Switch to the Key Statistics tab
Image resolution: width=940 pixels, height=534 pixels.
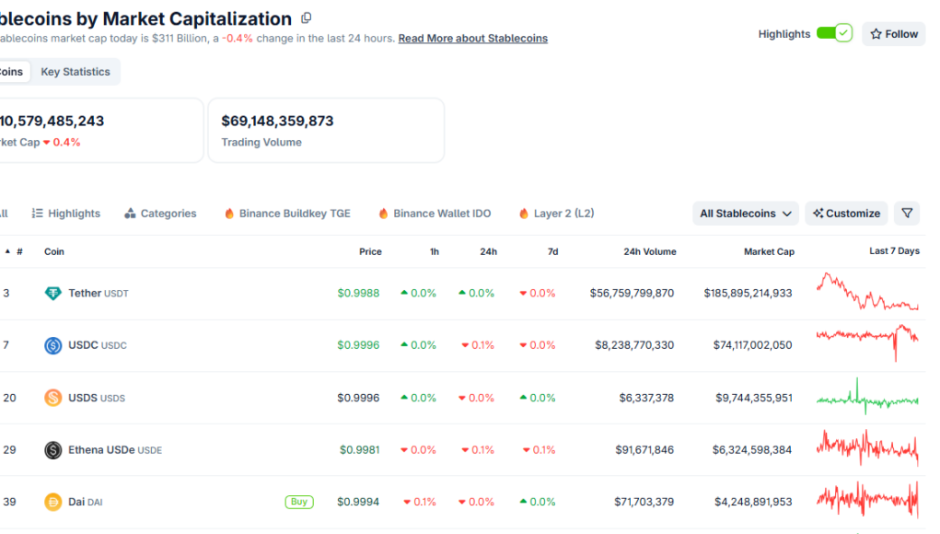(75, 72)
